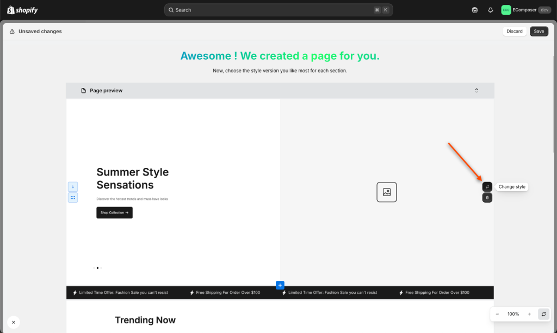Click the section drag grid handle icon
Image resolution: width=557 pixels, height=333 pixels.
tap(73, 198)
